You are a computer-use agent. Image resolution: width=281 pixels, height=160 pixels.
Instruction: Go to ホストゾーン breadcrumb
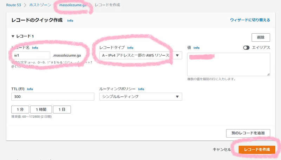[x=40, y=5]
